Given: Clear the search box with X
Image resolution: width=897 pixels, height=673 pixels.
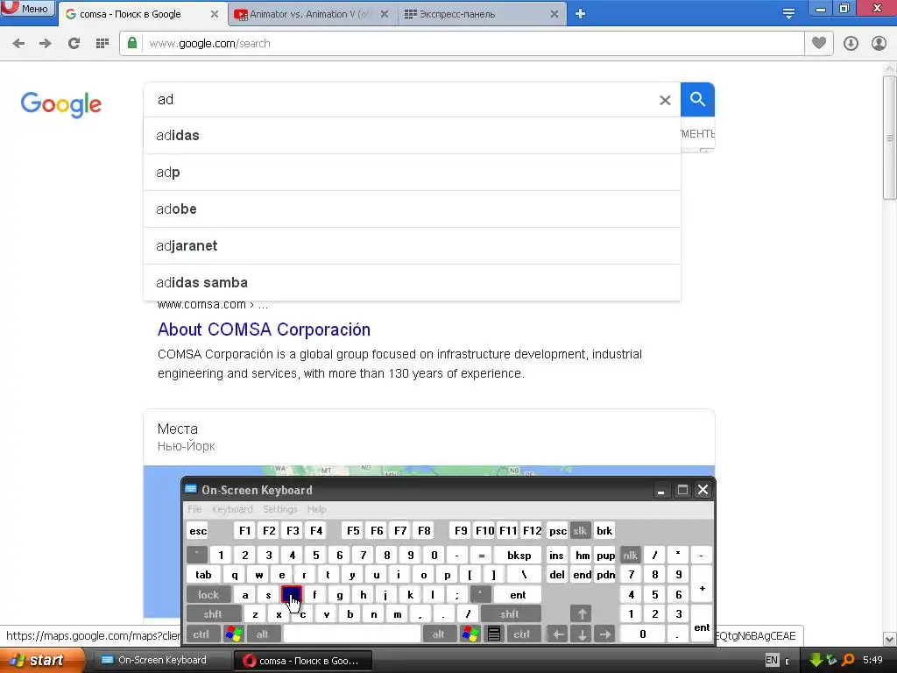Looking at the screenshot, I should [x=665, y=100].
